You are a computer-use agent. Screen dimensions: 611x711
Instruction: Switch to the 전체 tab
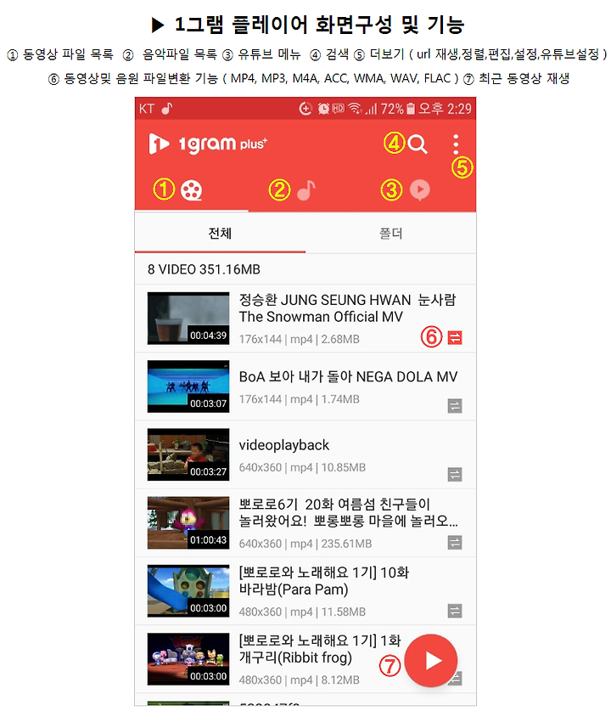coord(220,233)
